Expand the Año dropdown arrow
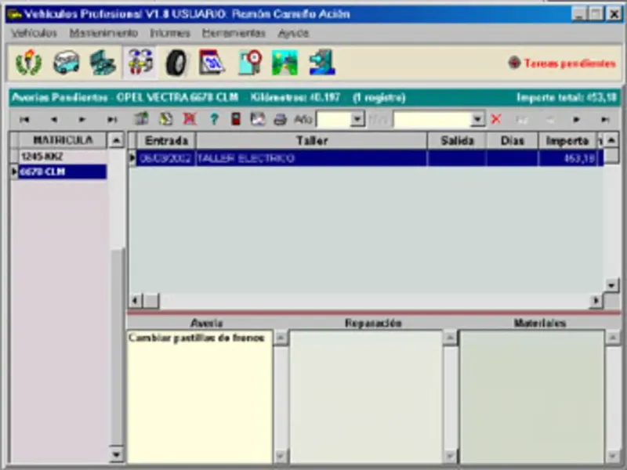Image resolution: width=627 pixels, height=470 pixels. (357, 119)
